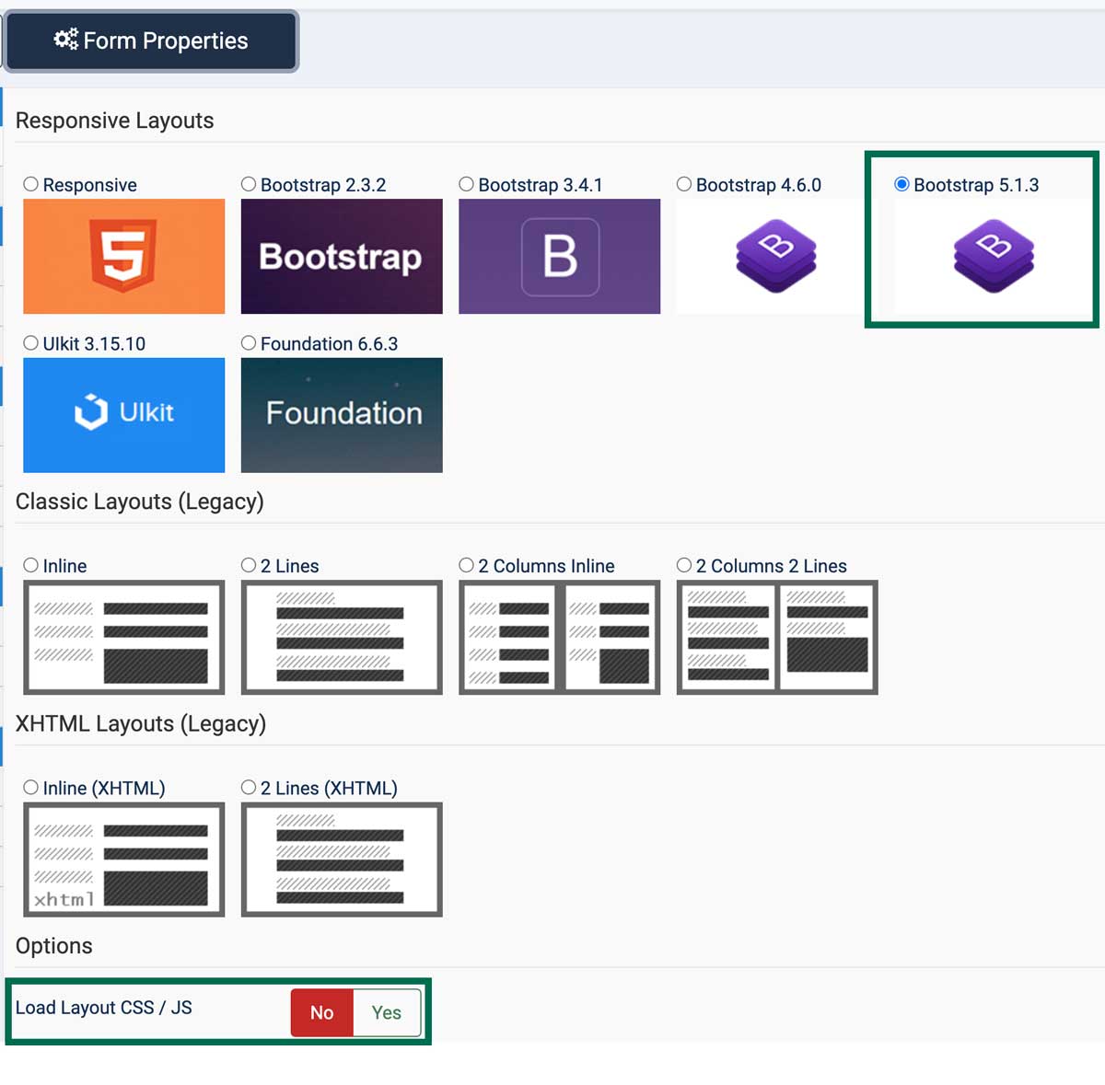Choose the Foundation 6.6.3 radio option
This screenshot has width=1105, height=1085.
249,343
